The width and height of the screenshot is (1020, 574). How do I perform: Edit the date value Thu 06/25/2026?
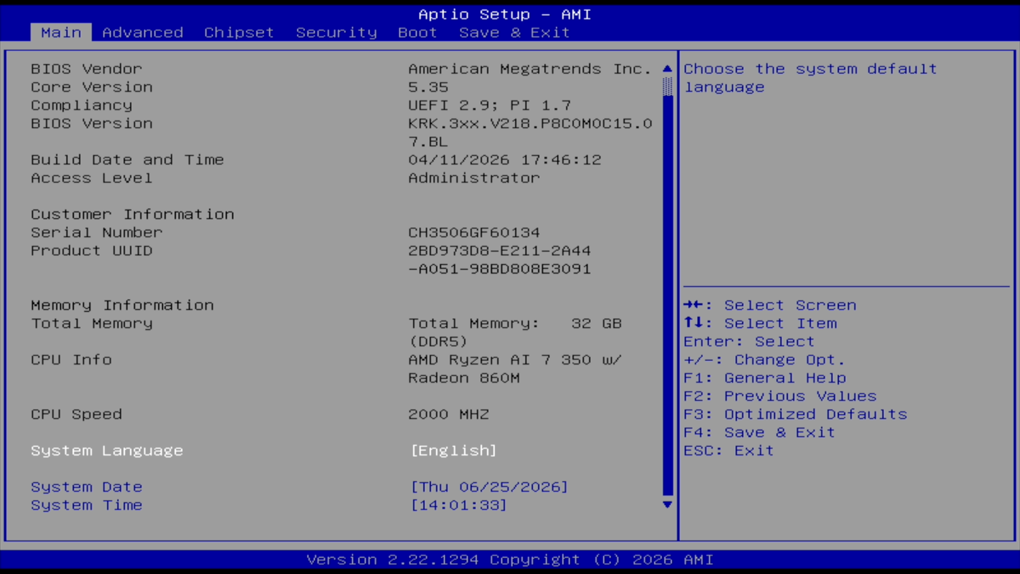(489, 487)
